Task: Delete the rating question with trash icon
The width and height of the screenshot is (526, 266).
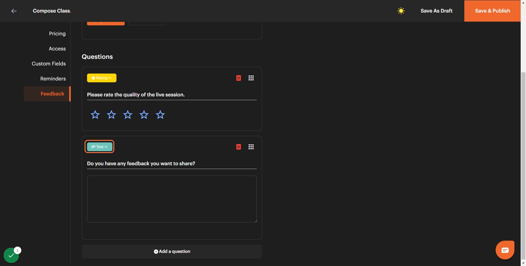Action: pyautogui.click(x=239, y=78)
